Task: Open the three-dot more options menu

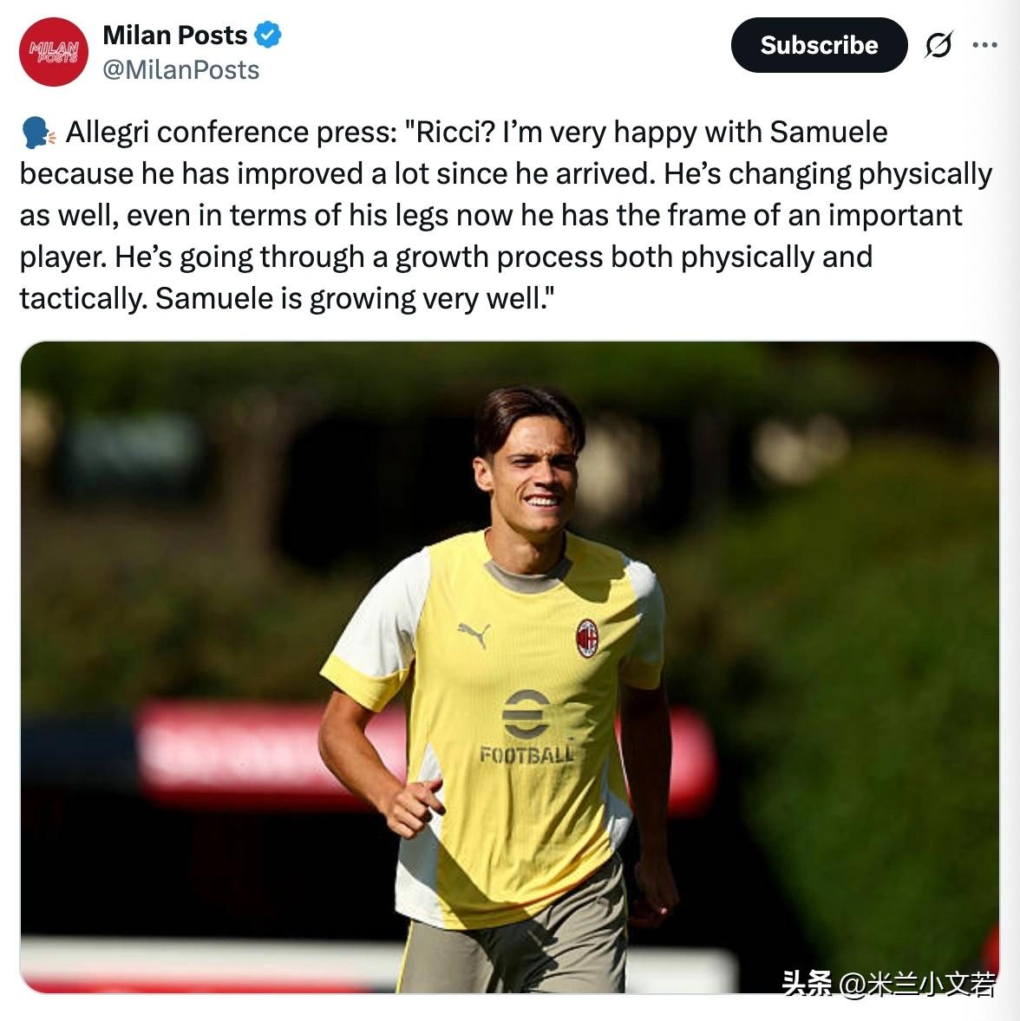Action: 984,45
